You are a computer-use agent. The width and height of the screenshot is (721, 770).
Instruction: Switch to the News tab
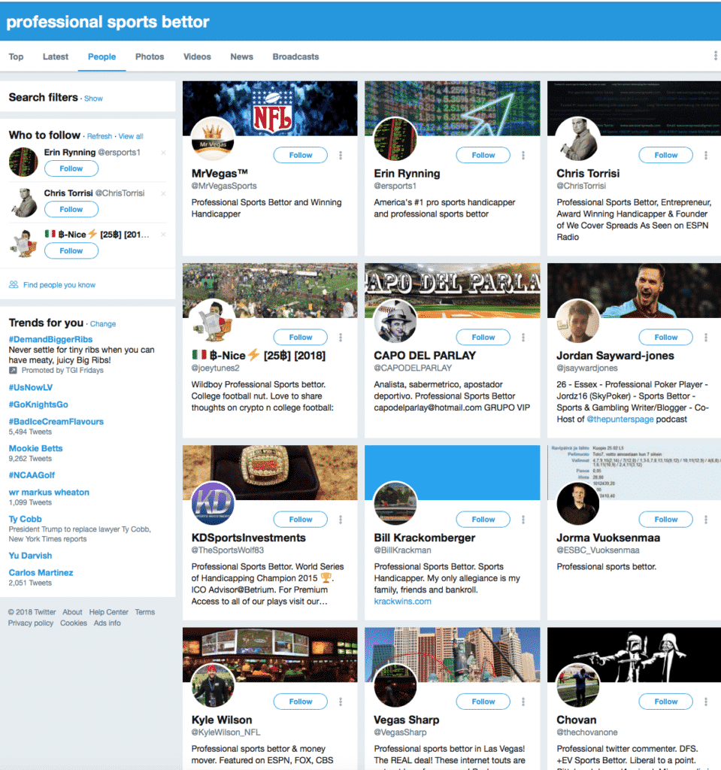(x=241, y=57)
